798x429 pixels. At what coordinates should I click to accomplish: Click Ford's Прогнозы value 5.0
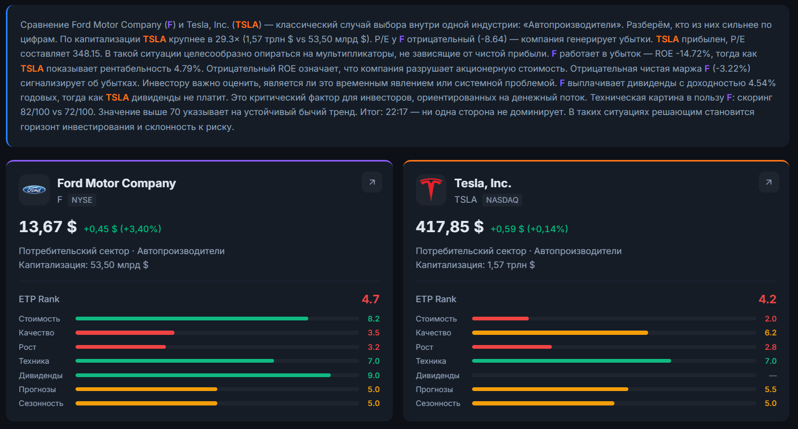click(374, 389)
